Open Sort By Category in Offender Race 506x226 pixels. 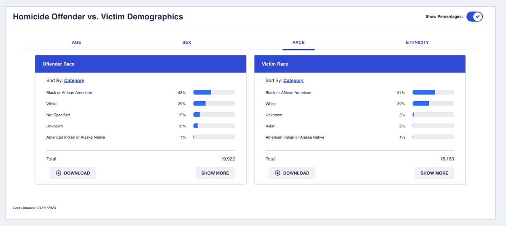(74, 81)
